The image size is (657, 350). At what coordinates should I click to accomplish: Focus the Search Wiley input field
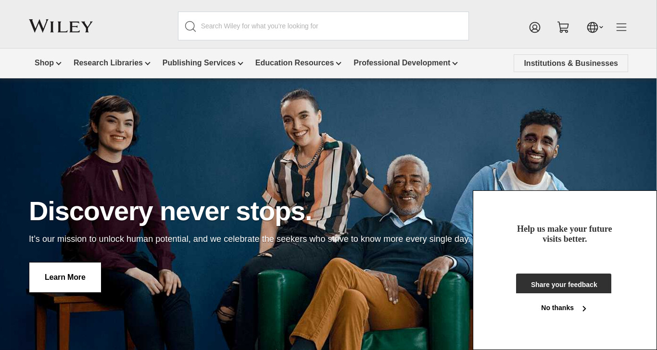click(323, 26)
